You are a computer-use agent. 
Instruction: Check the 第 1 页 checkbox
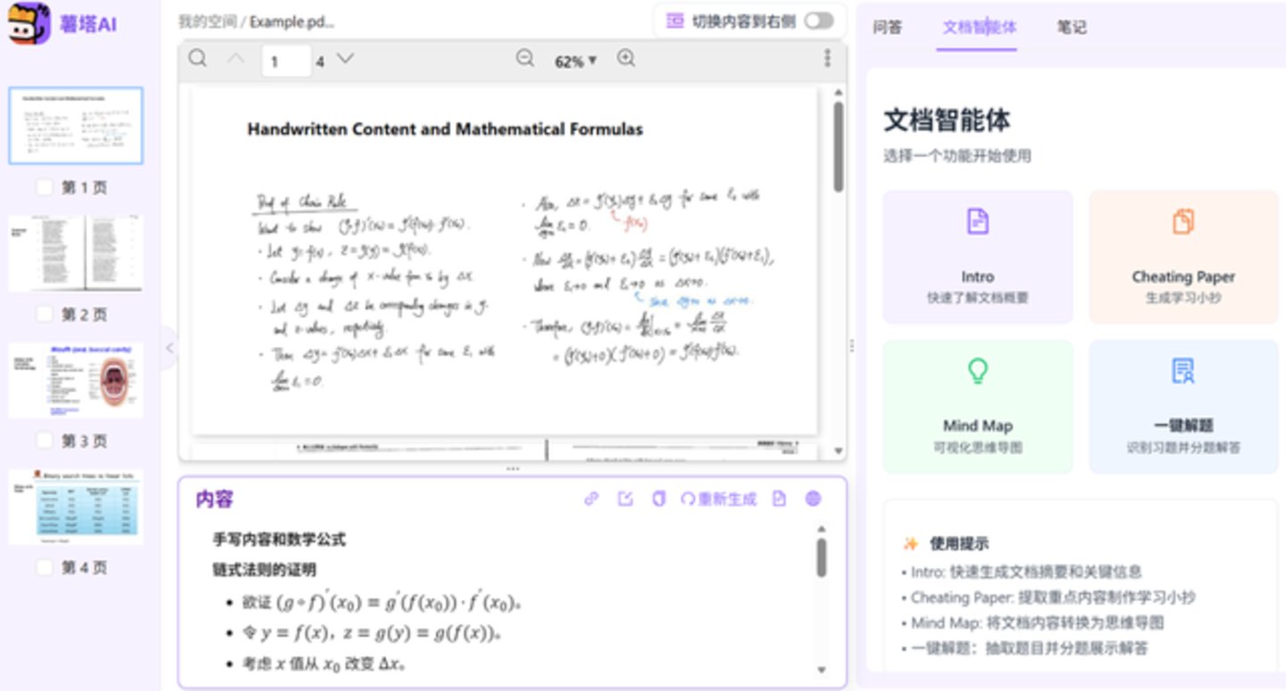tap(44, 187)
